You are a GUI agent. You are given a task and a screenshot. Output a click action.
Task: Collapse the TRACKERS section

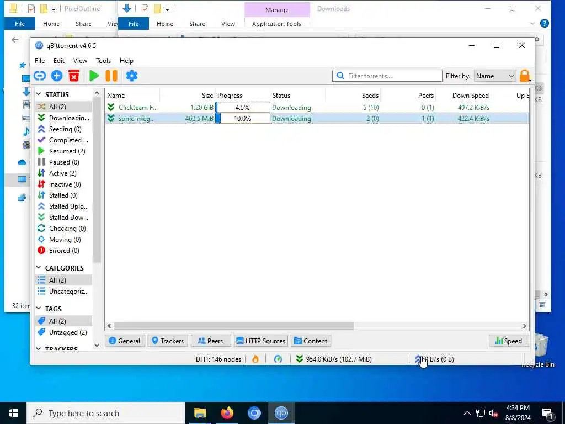[x=39, y=349]
